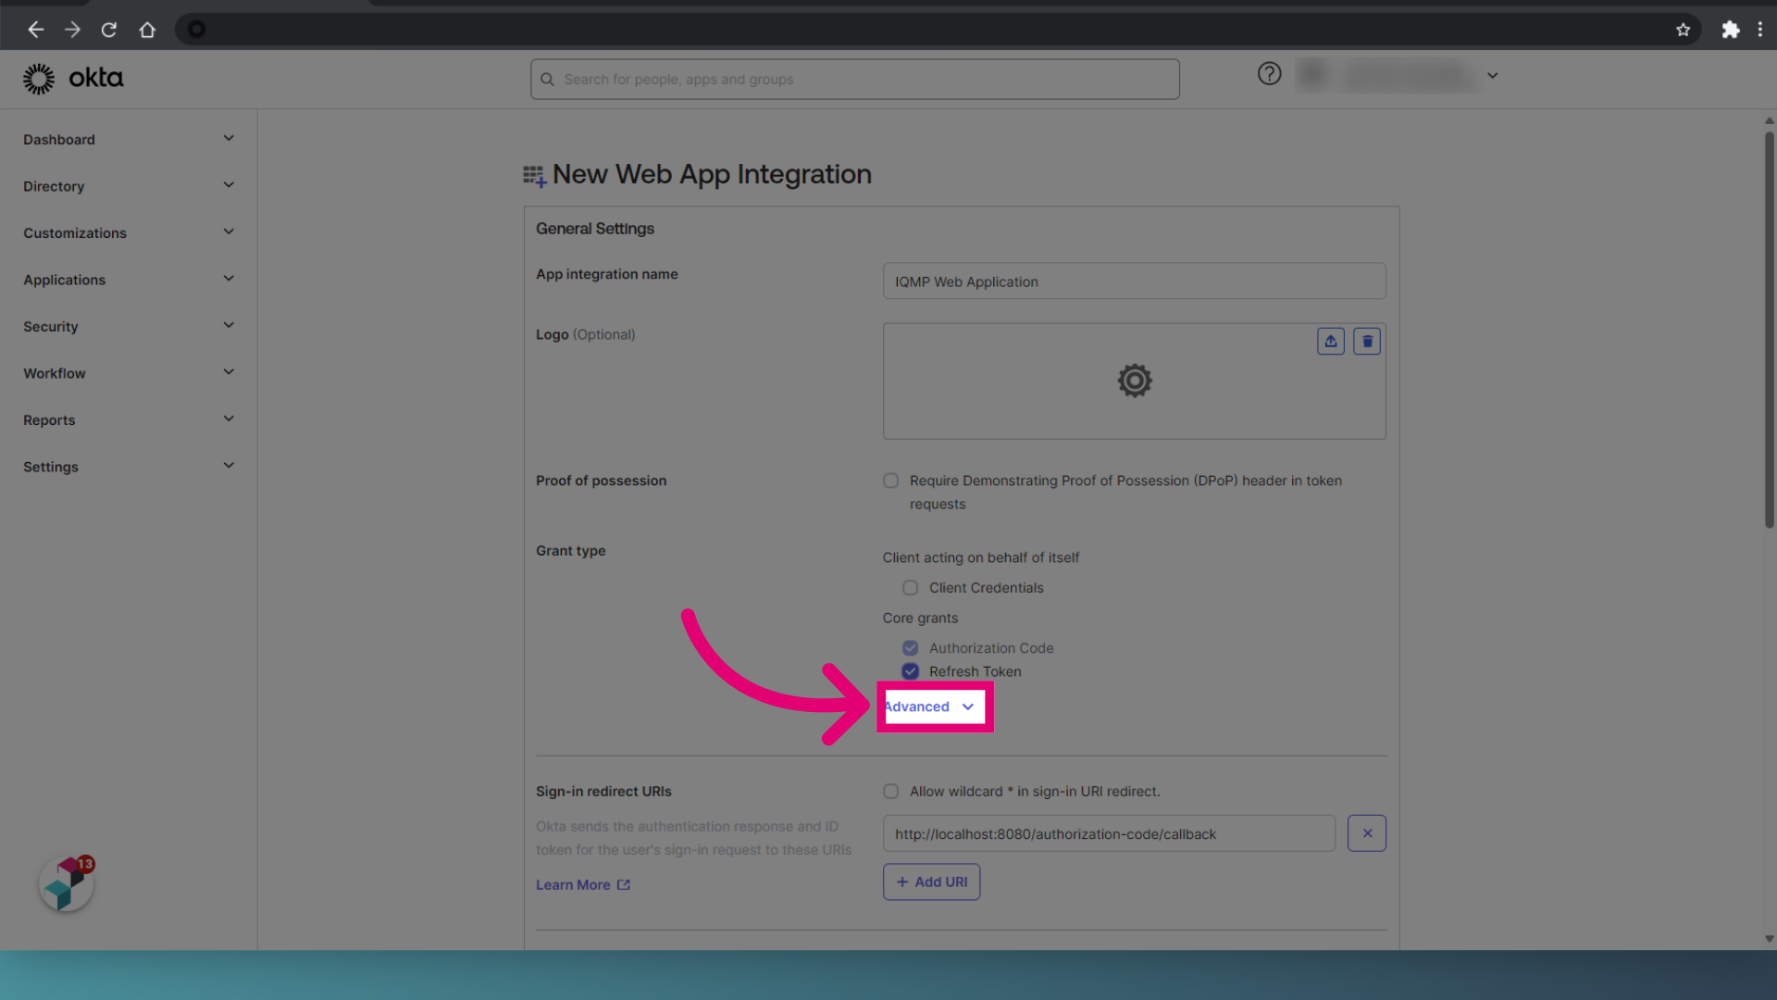Click the Add URI button
The image size is (1777, 1000).
point(931,882)
